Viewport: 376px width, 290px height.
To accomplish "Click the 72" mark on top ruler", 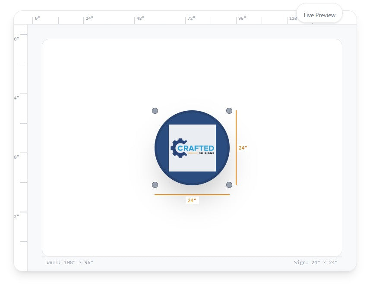I will 191,18.
